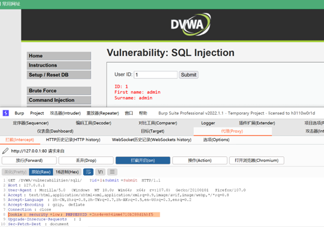Toggle the word wrap icon in editor toolbar

coord(88,172)
